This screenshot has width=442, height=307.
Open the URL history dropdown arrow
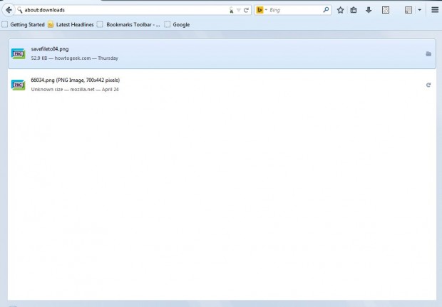[x=239, y=10]
